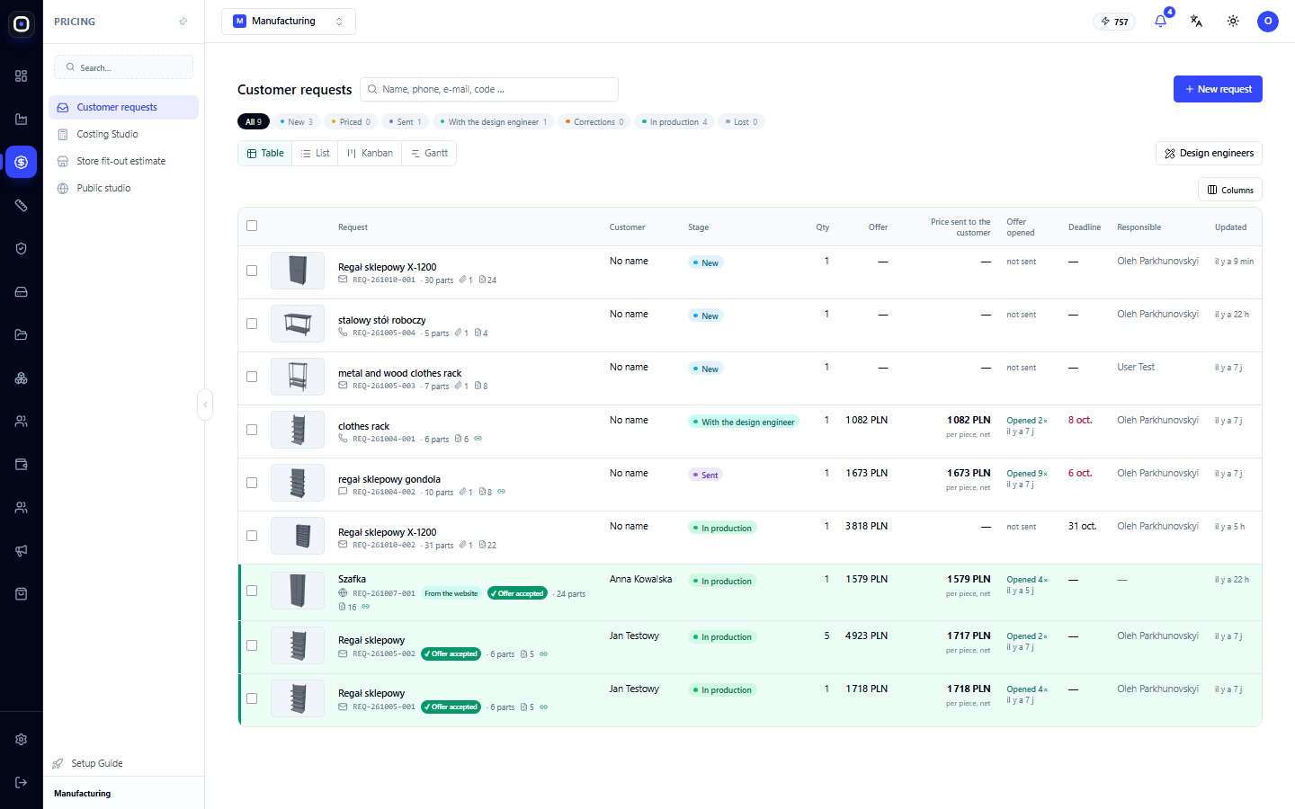This screenshot has height=809, width=1295.
Task: Filter by With the design engineer status
Action: point(492,122)
